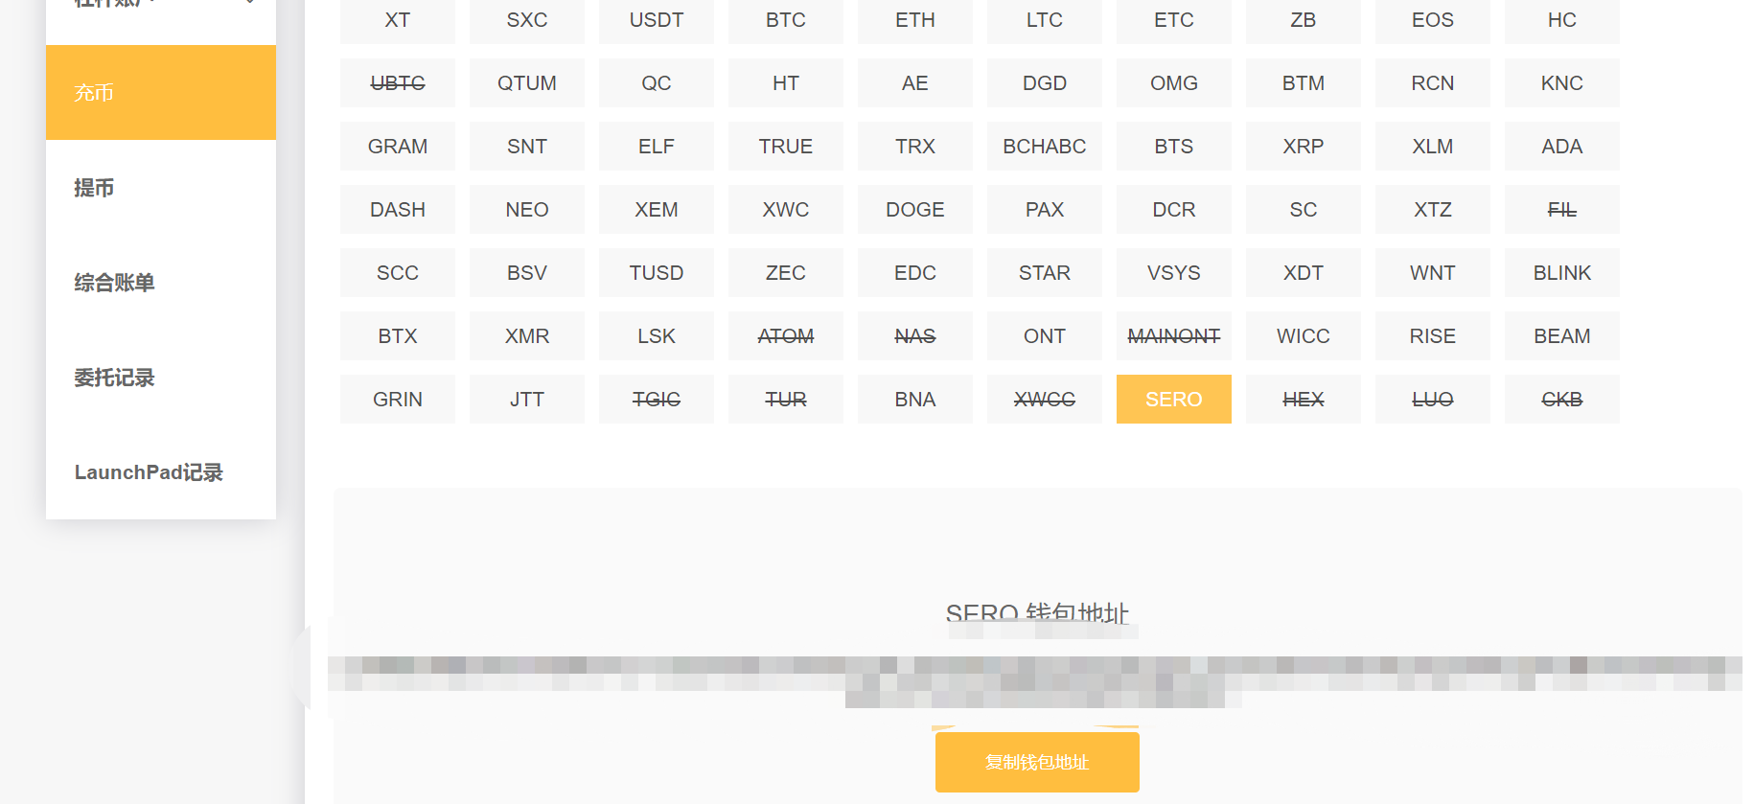Select the BSV coin tile
Screen dimensions: 1754x804
click(x=527, y=273)
